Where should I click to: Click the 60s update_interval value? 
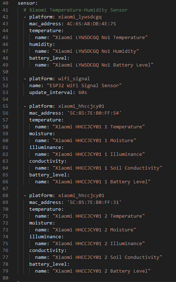point(83,93)
